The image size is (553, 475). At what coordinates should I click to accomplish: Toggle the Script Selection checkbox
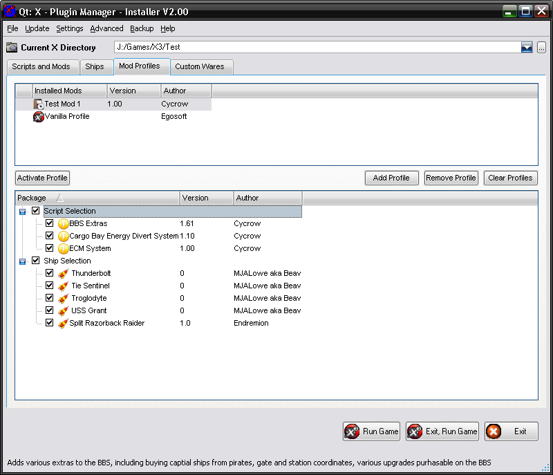pyautogui.click(x=36, y=210)
